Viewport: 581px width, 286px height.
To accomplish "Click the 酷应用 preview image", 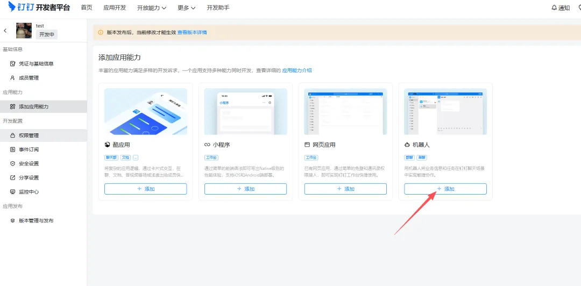I will pos(146,111).
